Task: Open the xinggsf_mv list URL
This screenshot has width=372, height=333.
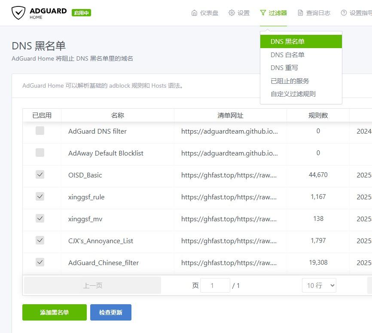Action: point(229,219)
